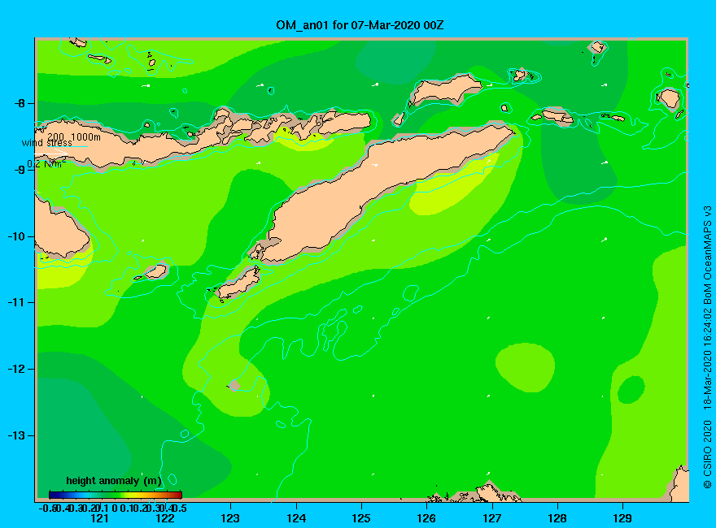Click longitude label 126

click(x=426, y=518)
